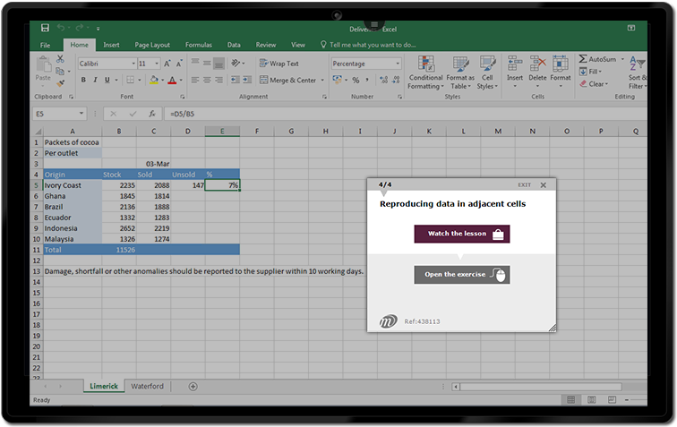Switch to Page Break Preview in status bar

click(x=612, y=400)
